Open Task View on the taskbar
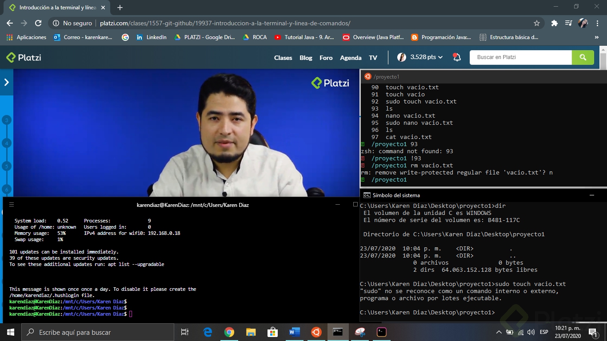Screen dimensions: 607x341 (185, 332)
